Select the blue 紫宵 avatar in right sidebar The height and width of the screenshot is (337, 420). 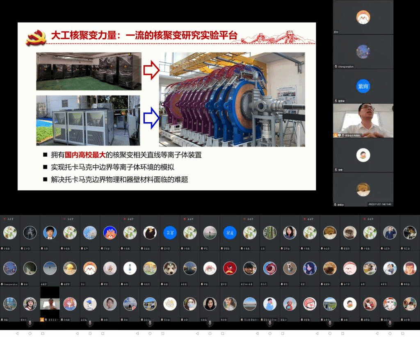(x=363, y=86)
